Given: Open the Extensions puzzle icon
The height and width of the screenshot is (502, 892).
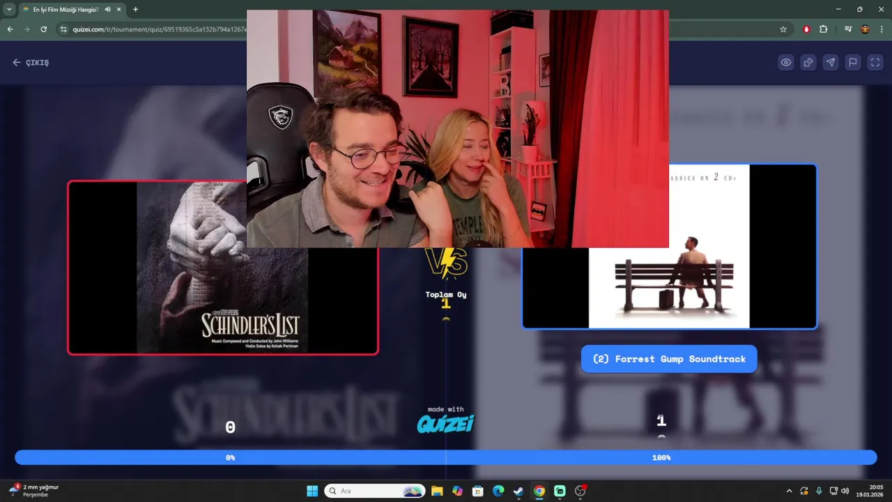Looking at the screenshot, I should [824, 29].
